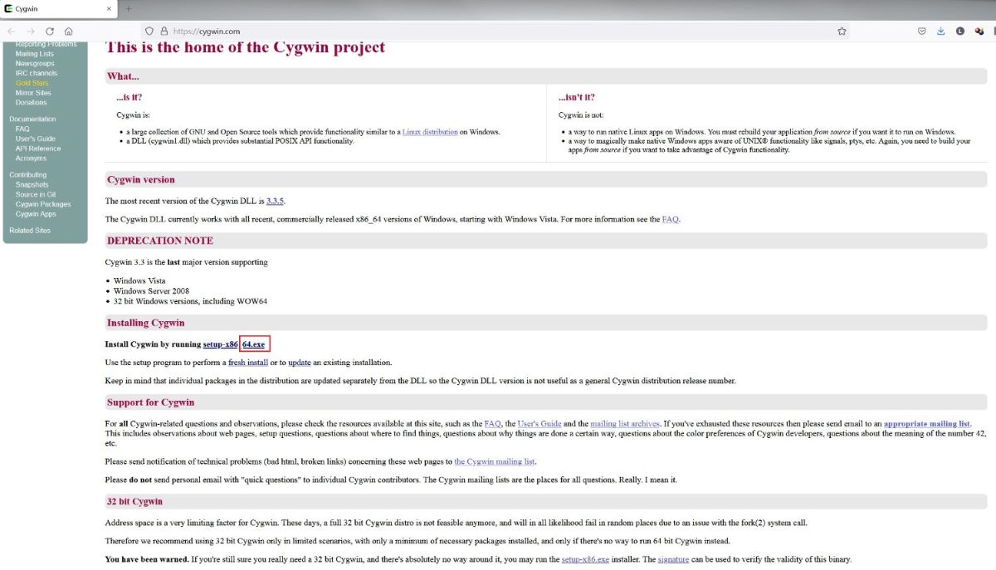Download setup-x86_64.exe installer link
Viewport: 996px width, 570px height.
point(234,343)
